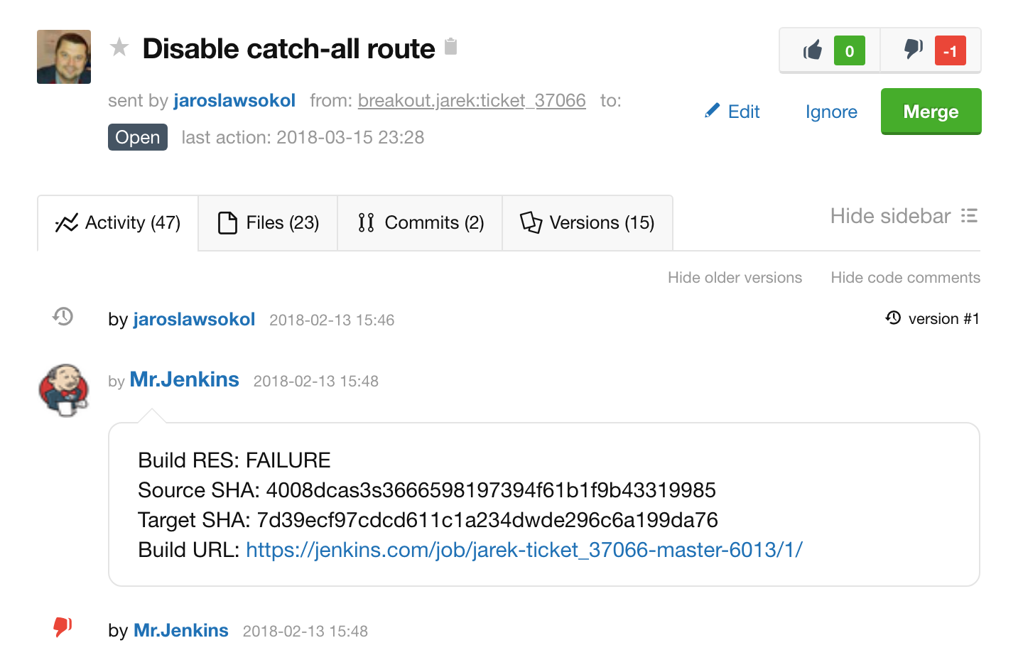Viewport: 1023px width, 660px height.
Task: Switch to the Files (23) tab
Action: click(268, 223)
